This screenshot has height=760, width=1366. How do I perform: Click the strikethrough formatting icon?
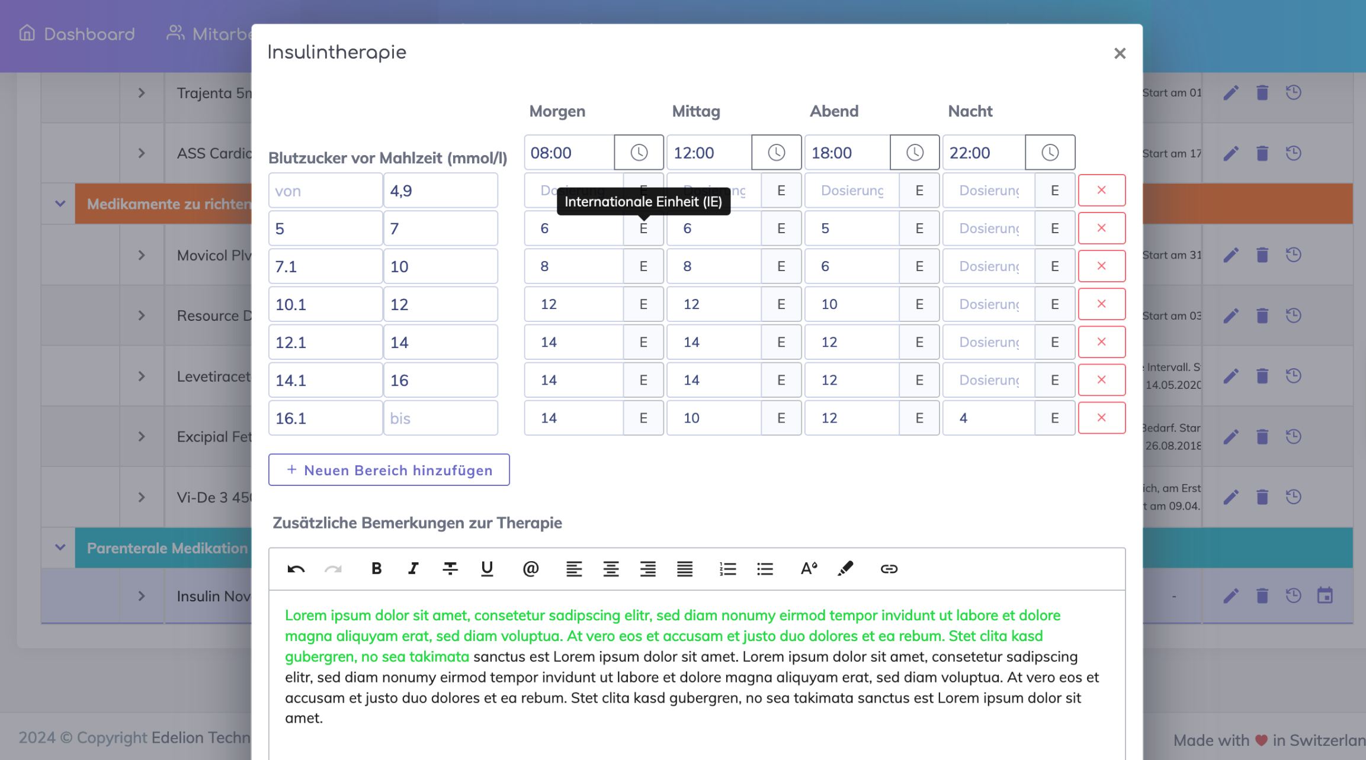pos(450,569)
